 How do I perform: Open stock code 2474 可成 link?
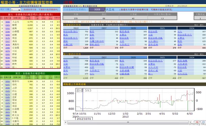coord(7,51)
